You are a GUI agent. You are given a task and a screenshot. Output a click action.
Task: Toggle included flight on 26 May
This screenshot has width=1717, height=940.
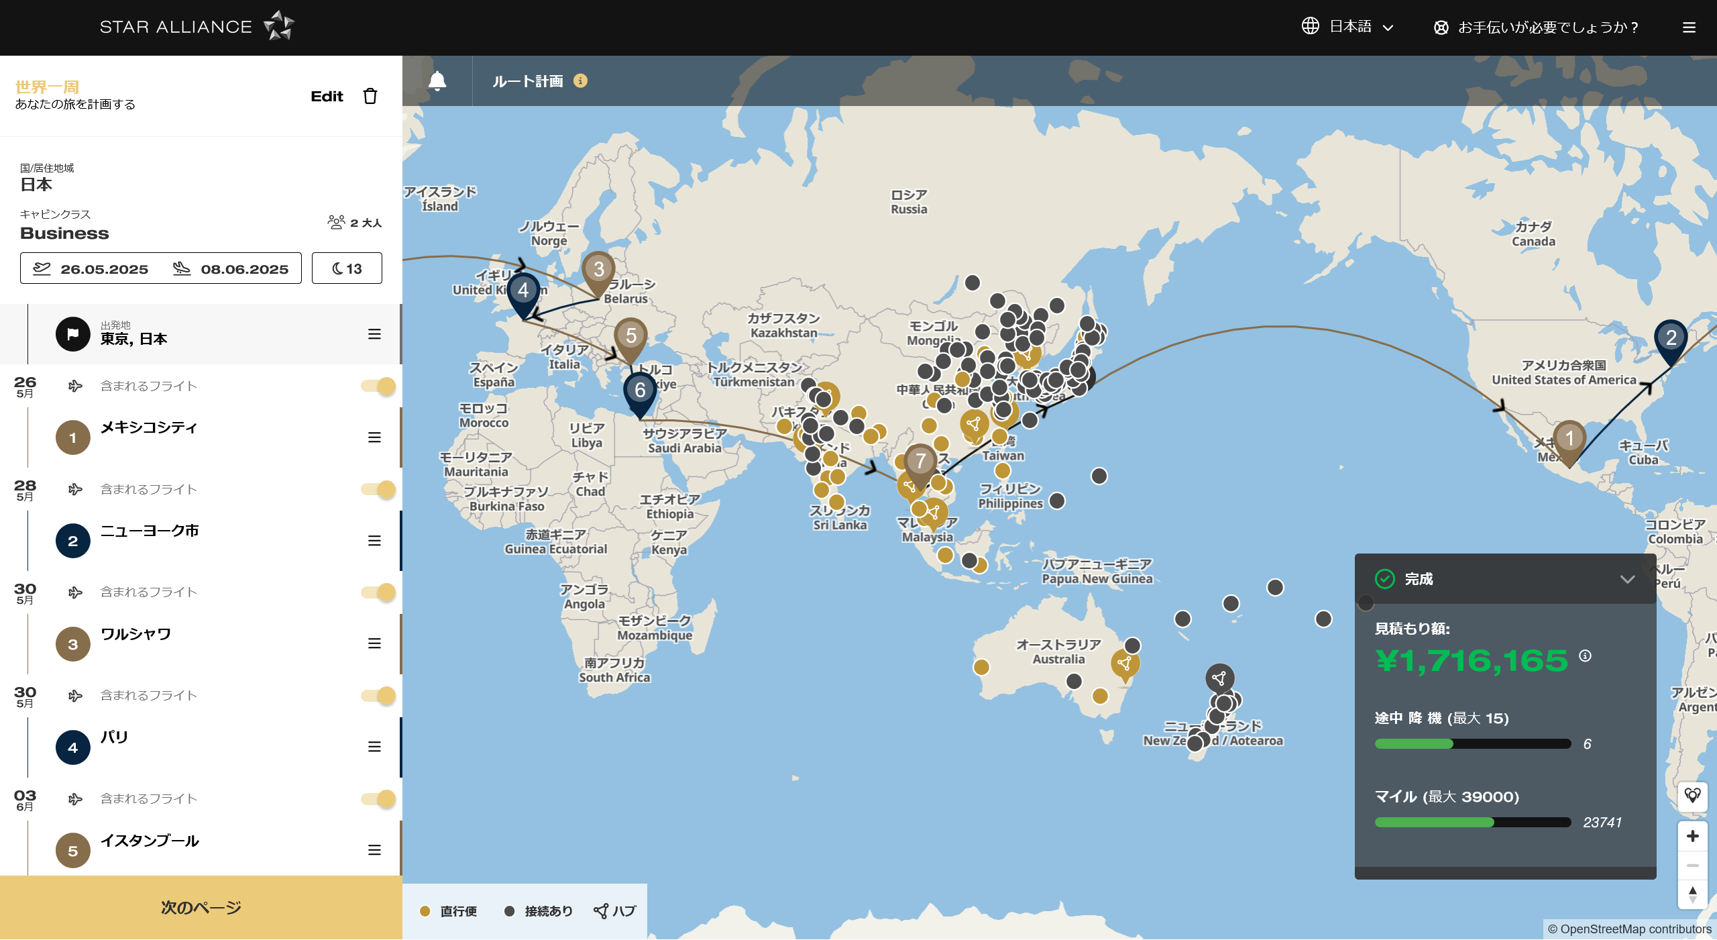click(x=378, y=386)
